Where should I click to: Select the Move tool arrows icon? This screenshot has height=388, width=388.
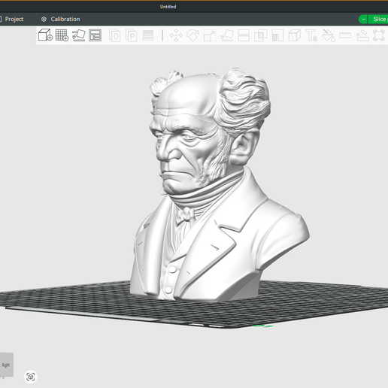point(176,35)
